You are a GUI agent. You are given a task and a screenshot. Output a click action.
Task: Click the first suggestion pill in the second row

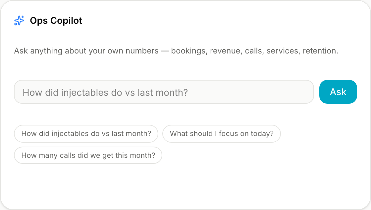pyautogui.click(x=88, y=155)
